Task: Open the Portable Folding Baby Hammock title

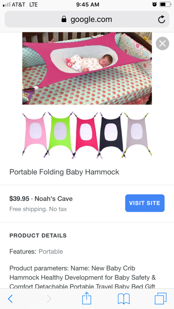Action: pos(64,172)
